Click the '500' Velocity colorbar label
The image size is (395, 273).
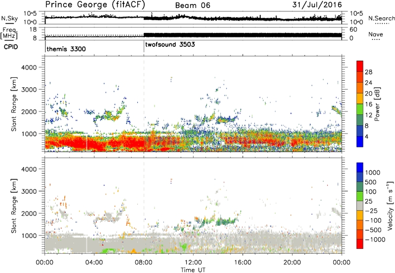[x=371, y=182]
